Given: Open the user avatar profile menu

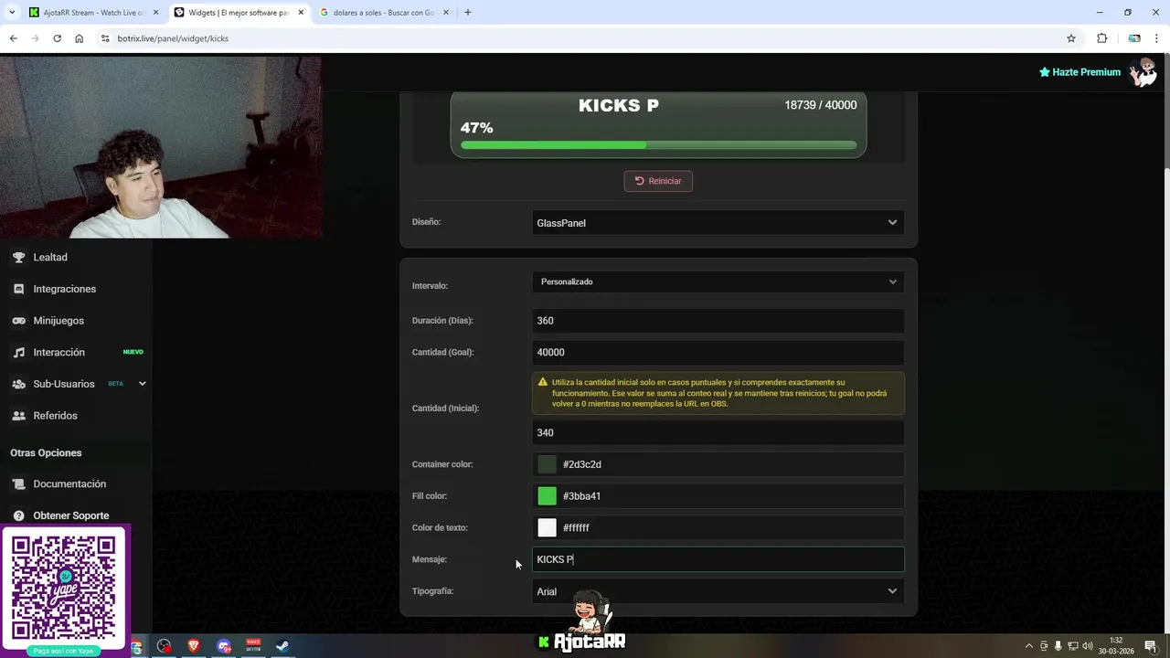Looking at the screenshot, I should coord(1143,72).
